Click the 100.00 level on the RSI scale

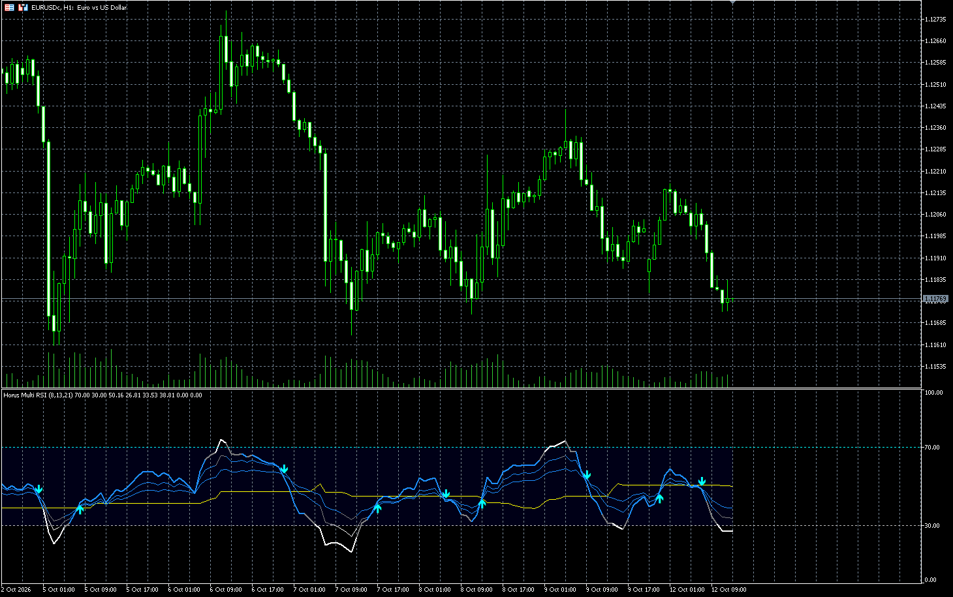pyautogui.click(x=933, y=393)
